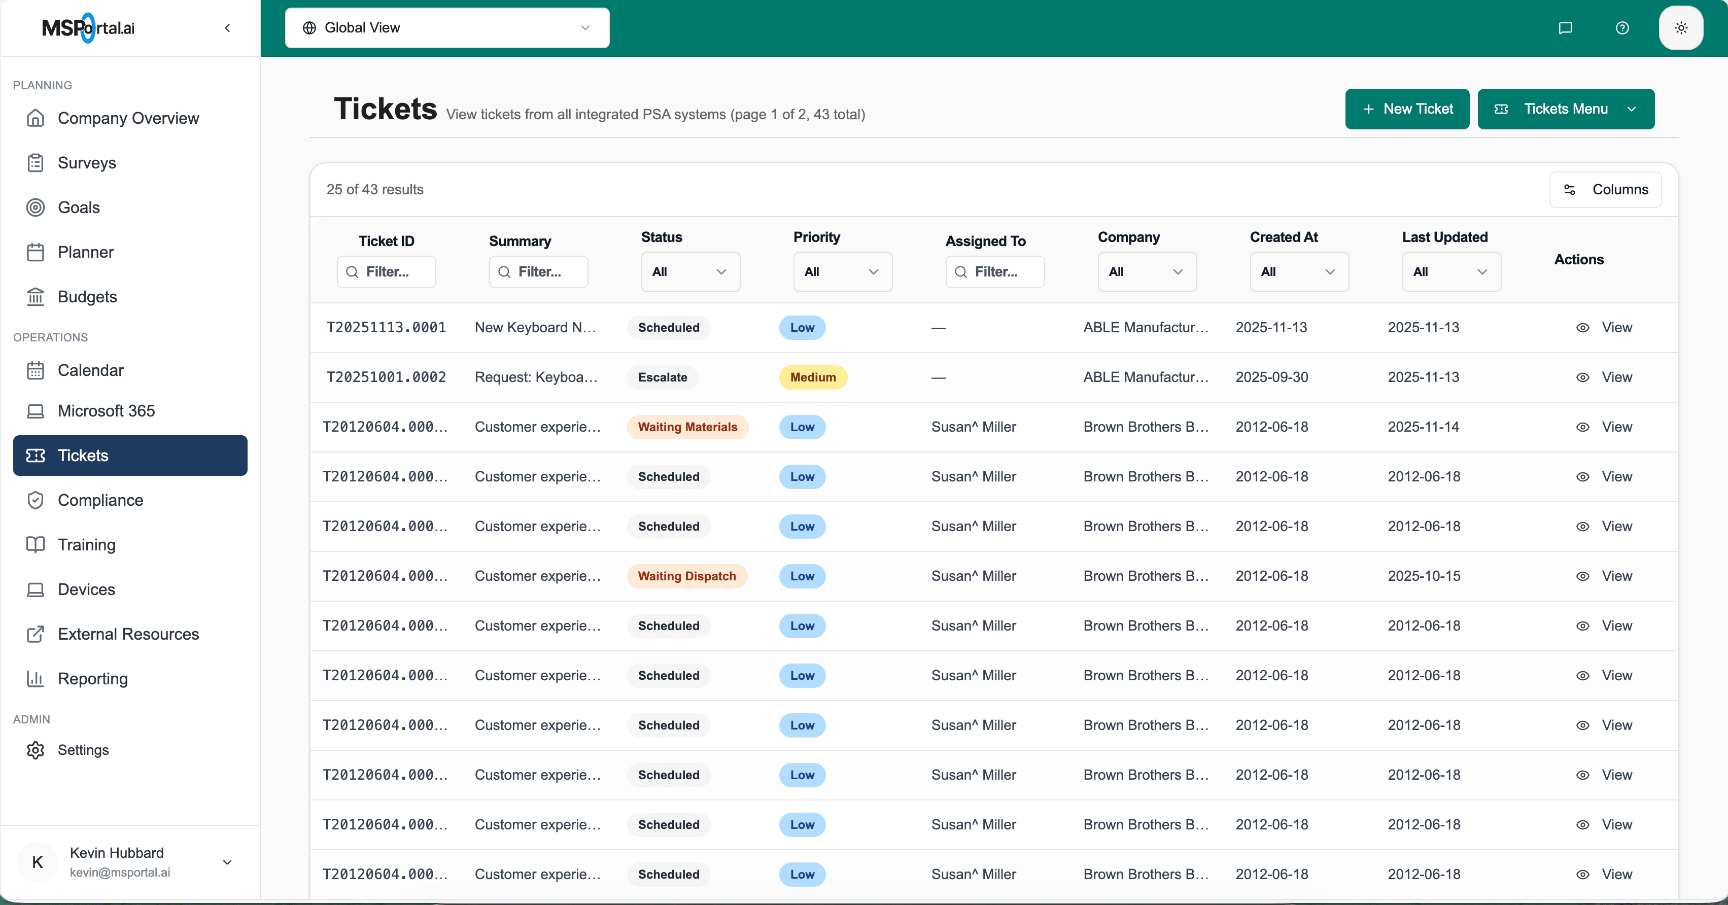
Task: Click the Settings gear icon in sidebar
Action: click(x=36, y=749)
